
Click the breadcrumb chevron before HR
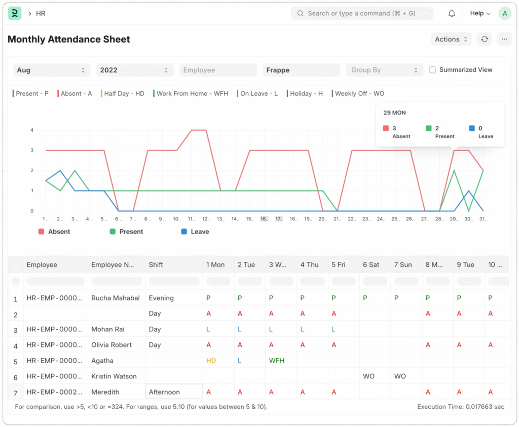(x=30, y=14)
